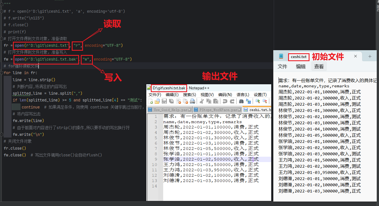
Task: Open the 查看 menu in Notepad window
Action: click(x=319, y=67)
